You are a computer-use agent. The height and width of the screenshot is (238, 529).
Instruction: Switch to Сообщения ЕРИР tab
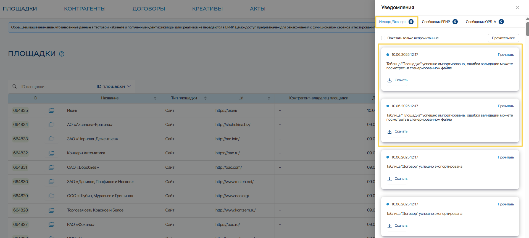(x=439, y=22)
